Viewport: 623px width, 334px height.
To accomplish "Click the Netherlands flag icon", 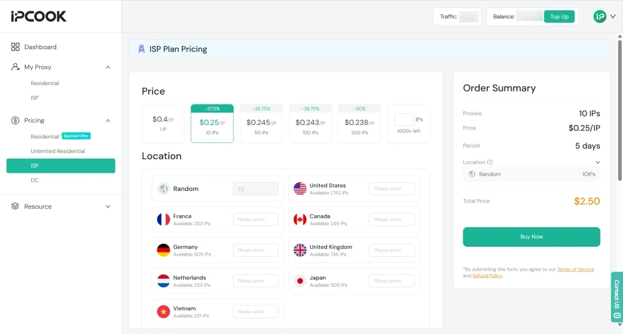I will (163, 281).
